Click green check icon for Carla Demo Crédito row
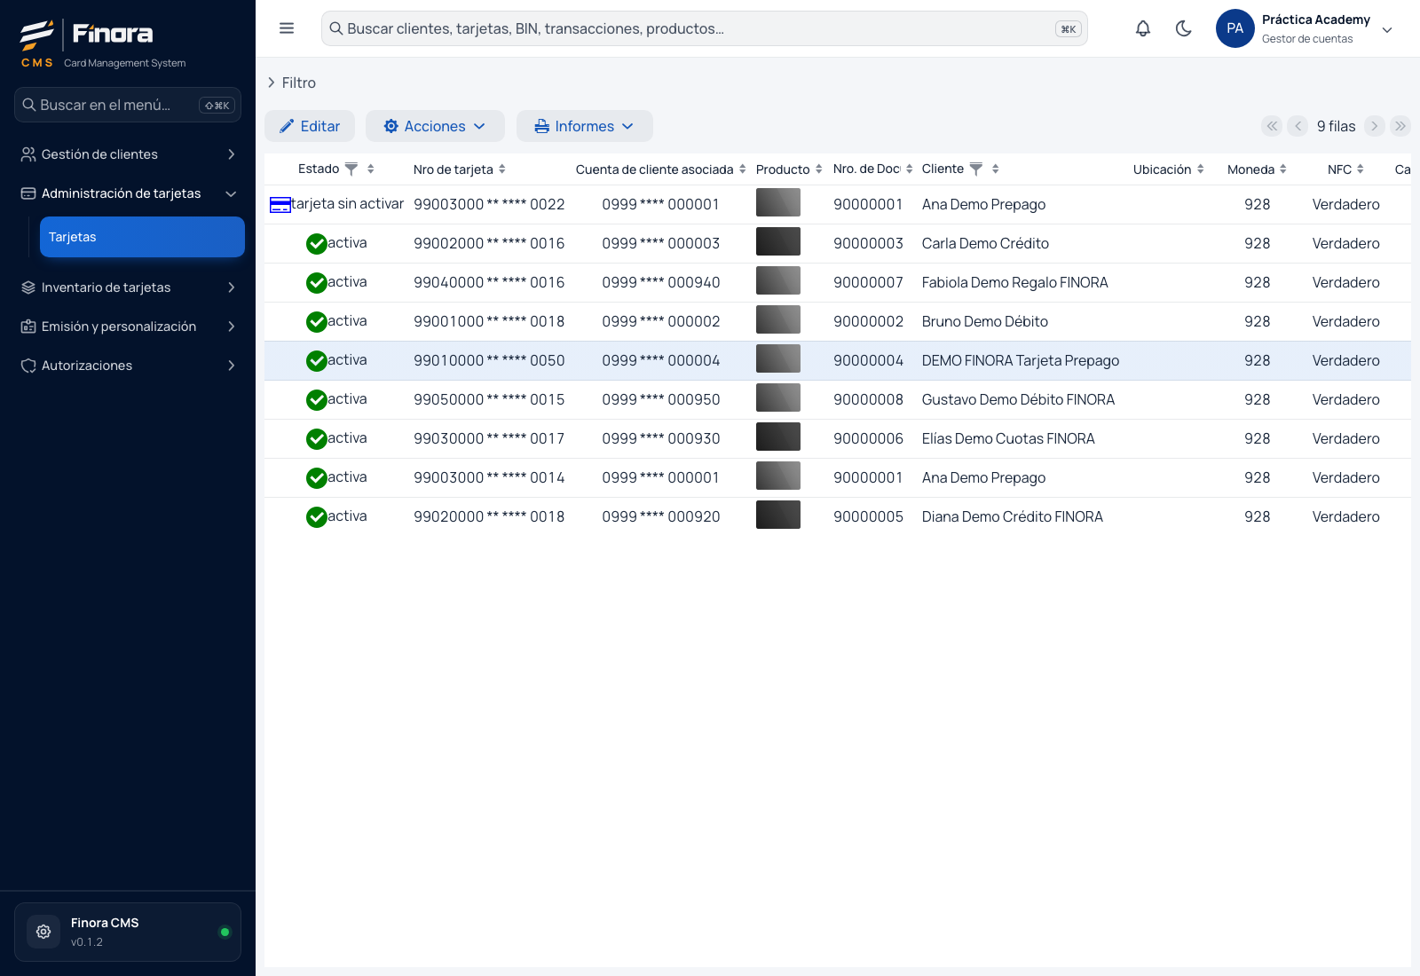The width and height of the screenshot is (1420, 976). [x=317, y=244]
